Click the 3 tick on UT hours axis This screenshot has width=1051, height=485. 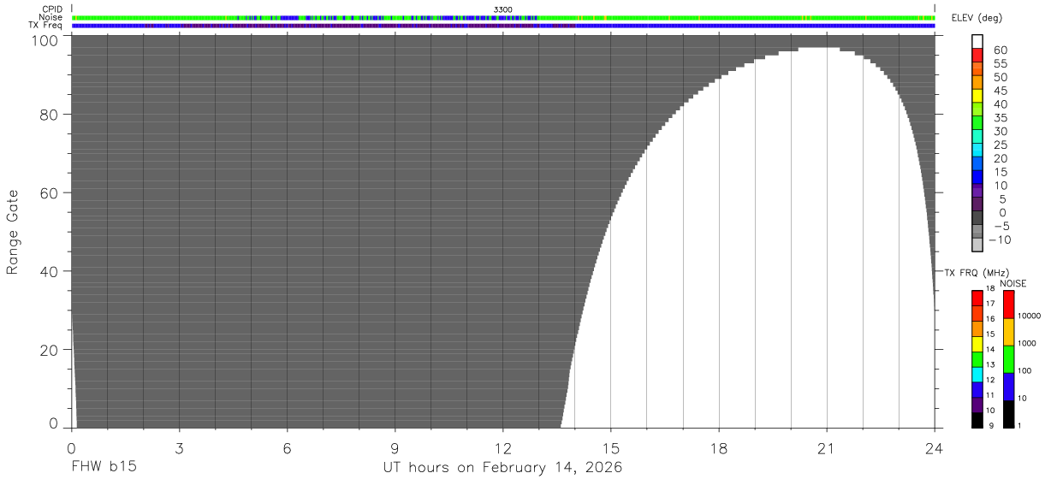tap(179, 448)
